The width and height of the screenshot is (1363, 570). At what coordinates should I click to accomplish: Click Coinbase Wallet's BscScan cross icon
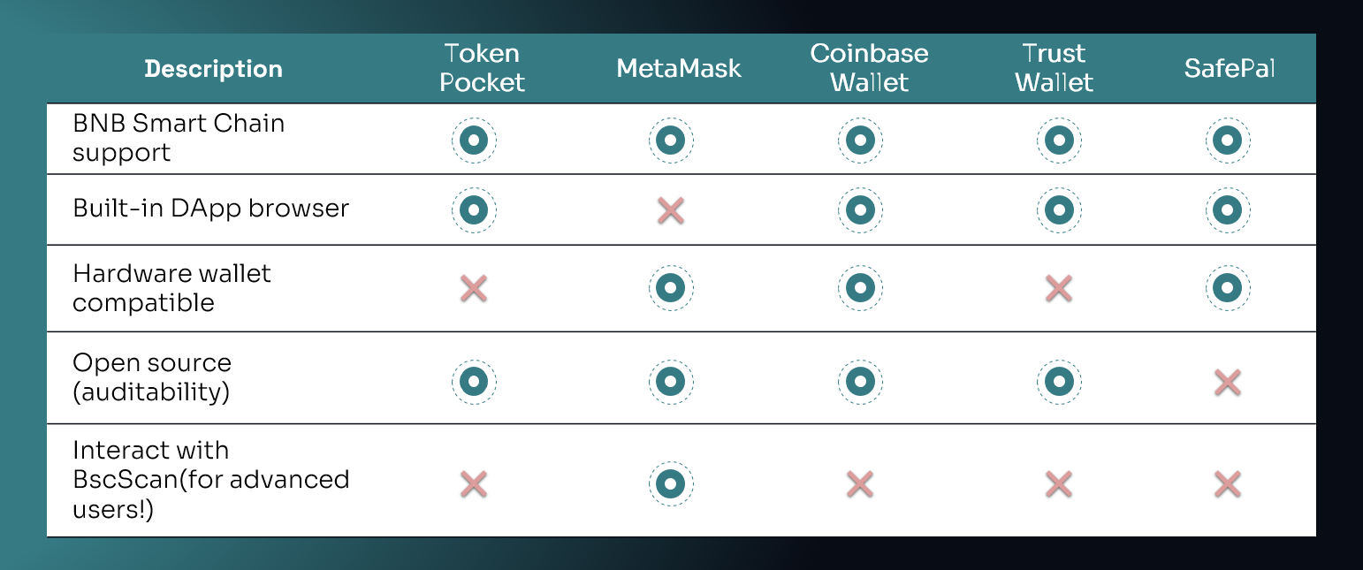point(860,483)
